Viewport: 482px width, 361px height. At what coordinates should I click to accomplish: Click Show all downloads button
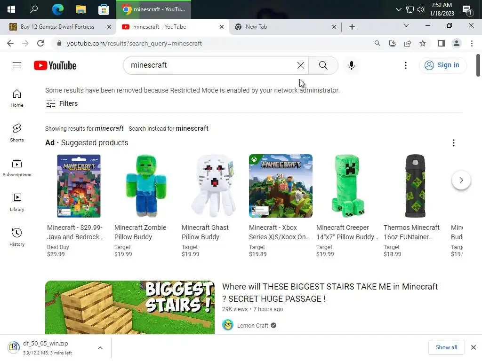point(446,347)
